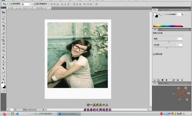192x116 pixels.
Task: Click the auto-align layers icon in options bar
Action: coord(97,4)
